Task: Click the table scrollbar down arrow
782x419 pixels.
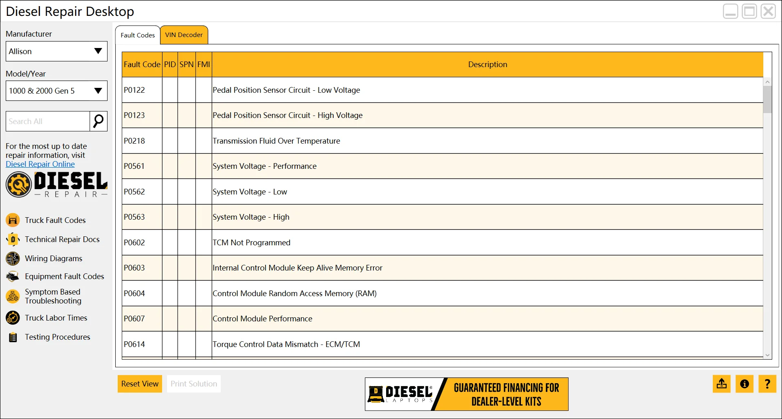Action: pos(767,355)
